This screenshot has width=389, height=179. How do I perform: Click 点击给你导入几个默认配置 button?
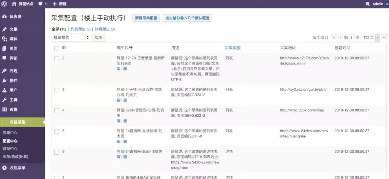point(187,18)
